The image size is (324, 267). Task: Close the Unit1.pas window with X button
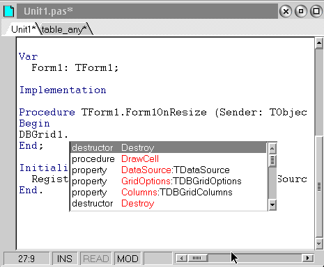tap(286, 11)
